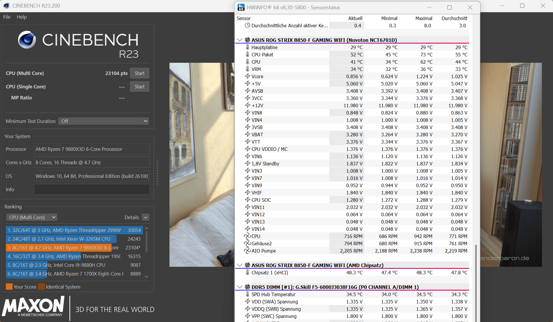Start the CPU (Single Core) test
Viewport: 553px width, 322px height.
tap(139, 87)
